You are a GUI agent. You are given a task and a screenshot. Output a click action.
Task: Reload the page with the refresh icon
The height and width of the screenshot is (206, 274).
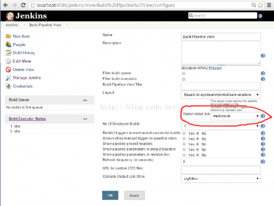[x=23, y=5]
